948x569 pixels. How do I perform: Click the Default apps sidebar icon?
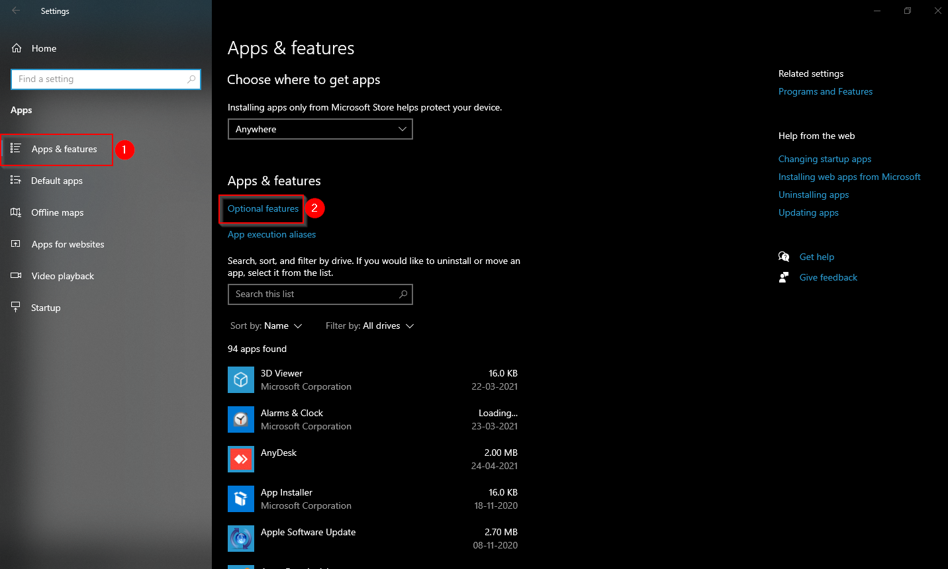(x=16, y=180)
